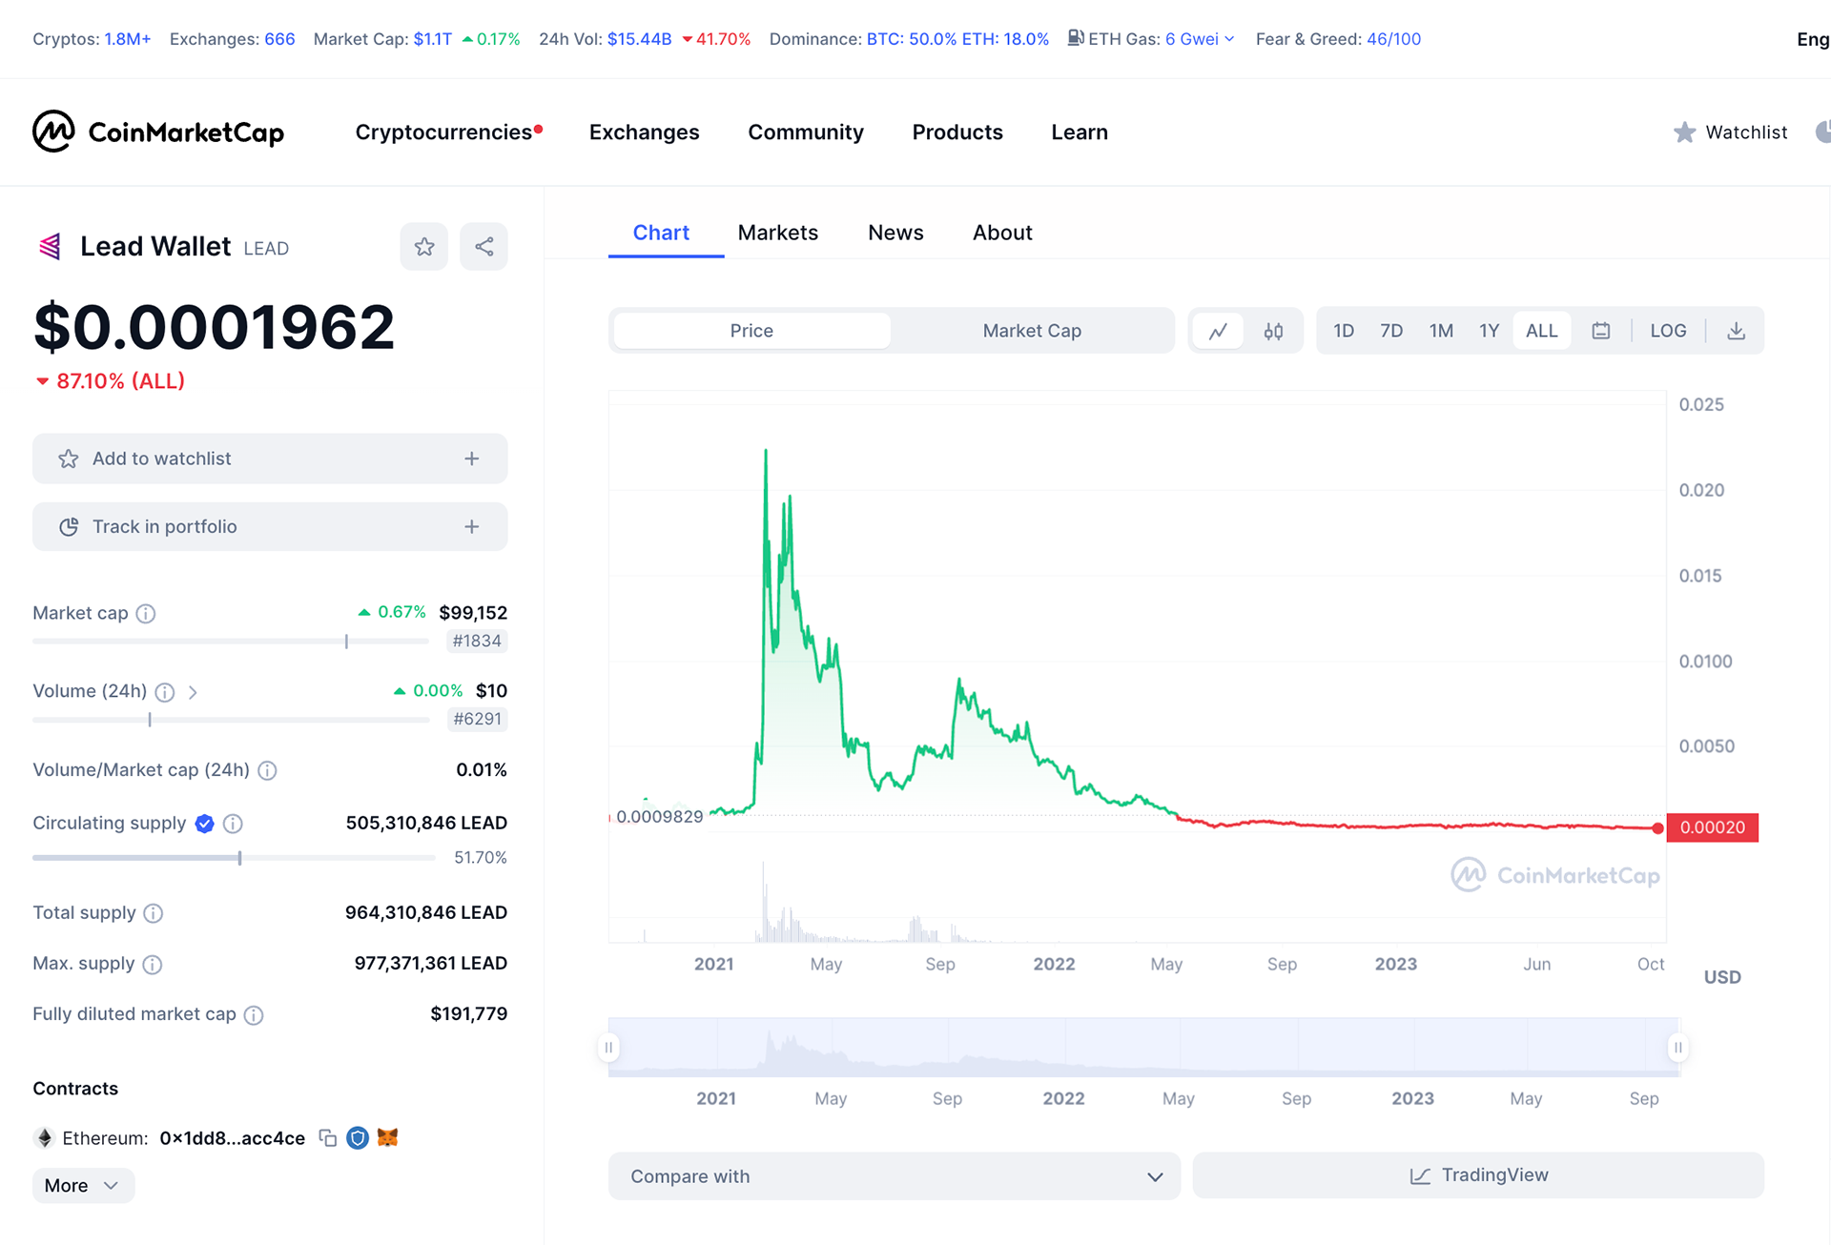Click the Lead Wallet token logo
Image resolution: width=1831 pixels, height=1245 pixels.
pyautogui.click(x=50, y=247)
